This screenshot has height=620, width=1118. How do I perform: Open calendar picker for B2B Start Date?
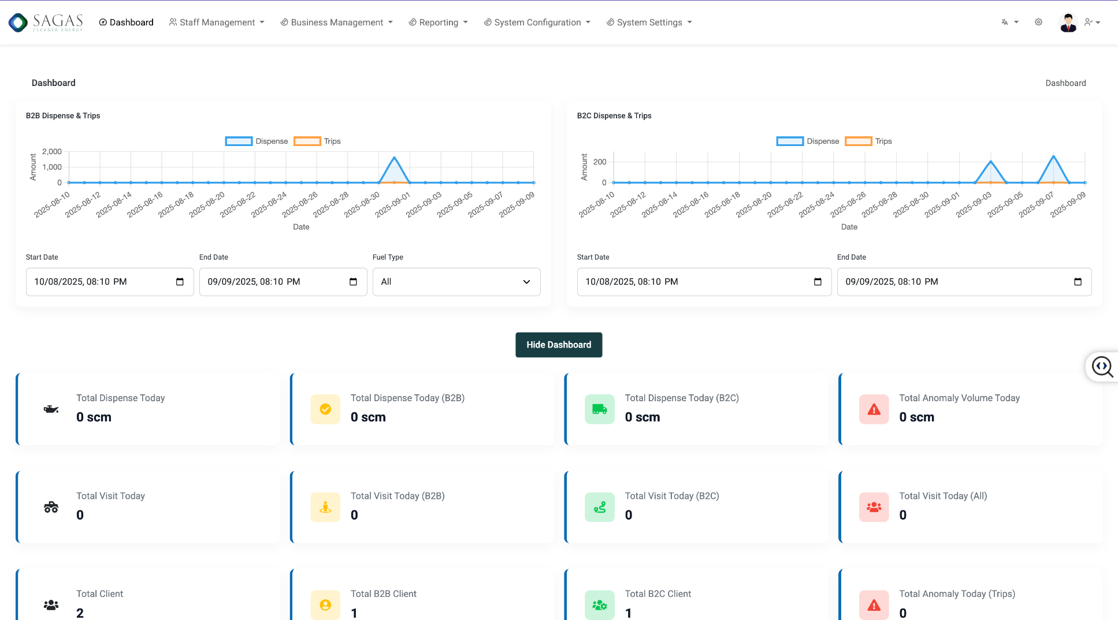point(180,282)
